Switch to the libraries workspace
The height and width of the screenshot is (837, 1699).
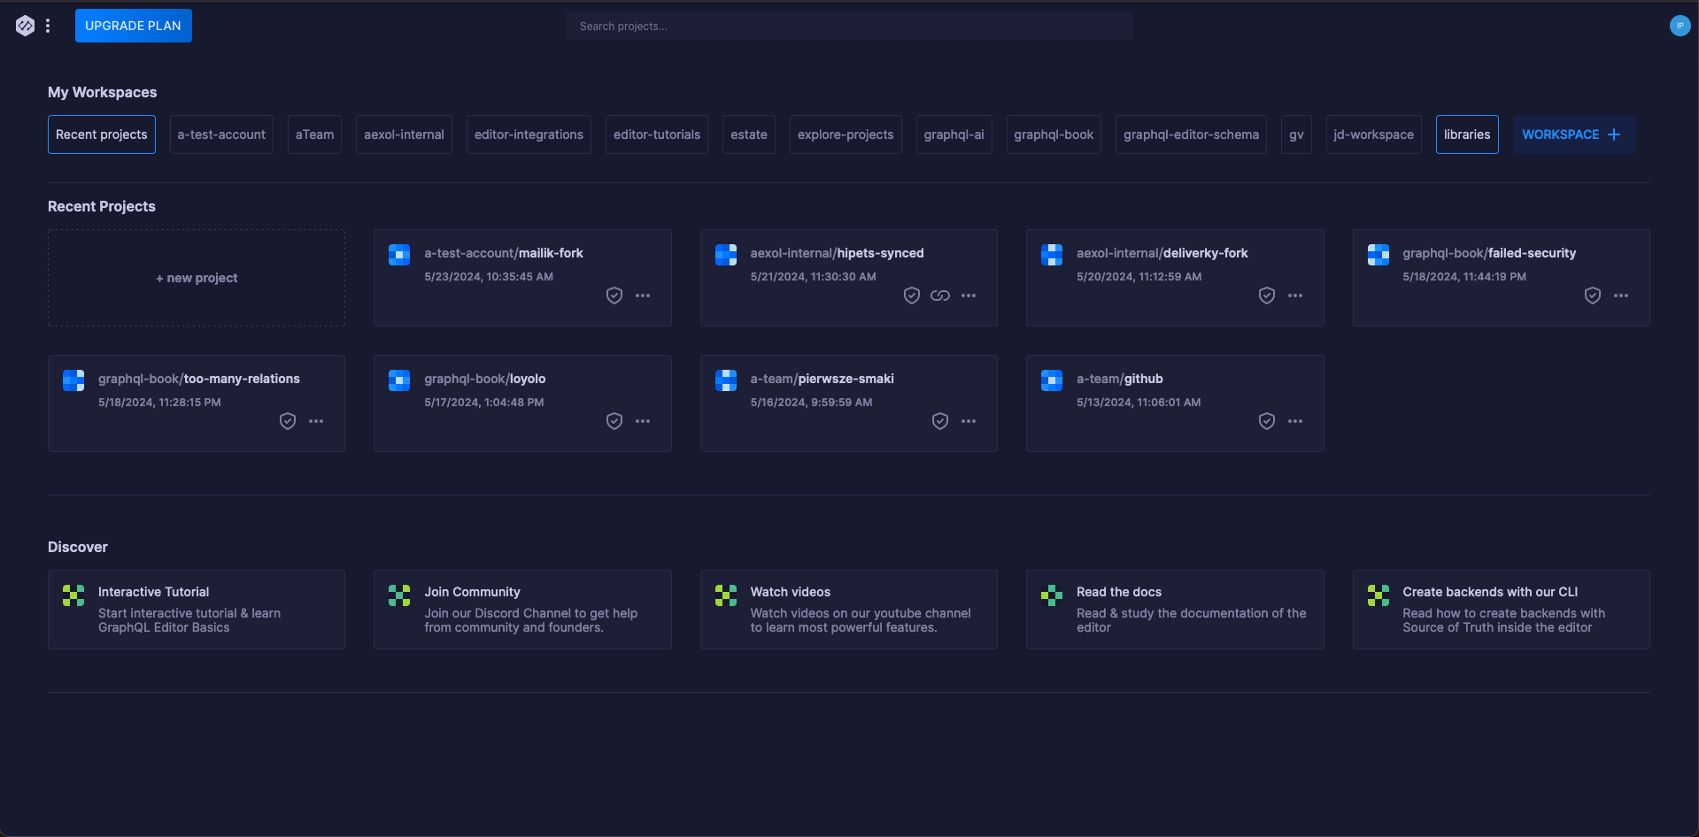1467,134
